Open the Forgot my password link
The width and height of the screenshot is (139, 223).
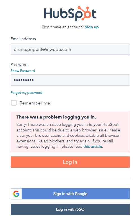point(26,93)
